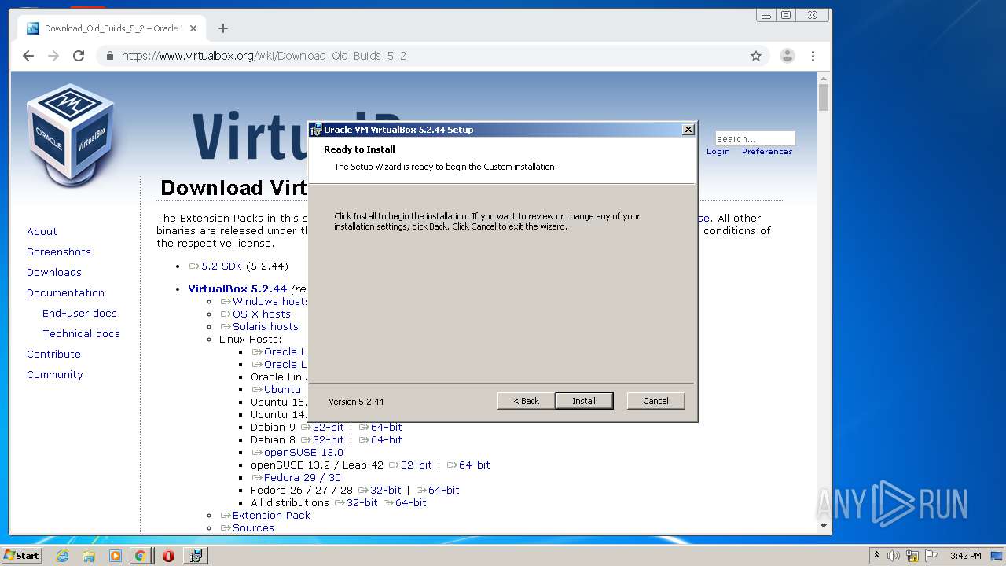Open the Preferences link
This screenshot has width=1006, height=566.
point(767,152)
